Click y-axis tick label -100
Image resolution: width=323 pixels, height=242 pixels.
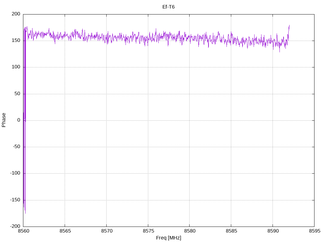coord(15,173)
